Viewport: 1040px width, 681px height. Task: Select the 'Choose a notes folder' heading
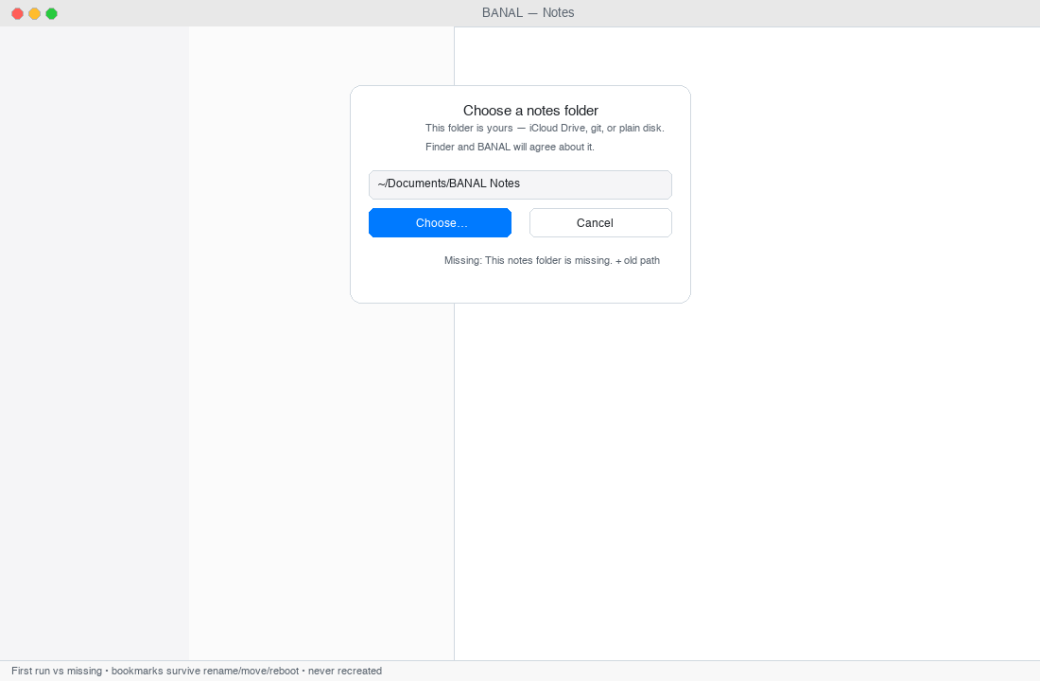530,111
